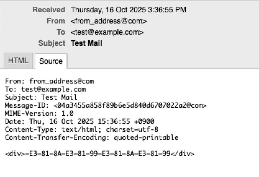
Task: Click the Date: Thu, 16 Oct source line
Action: pyautogui.click(x=79, y=122)
